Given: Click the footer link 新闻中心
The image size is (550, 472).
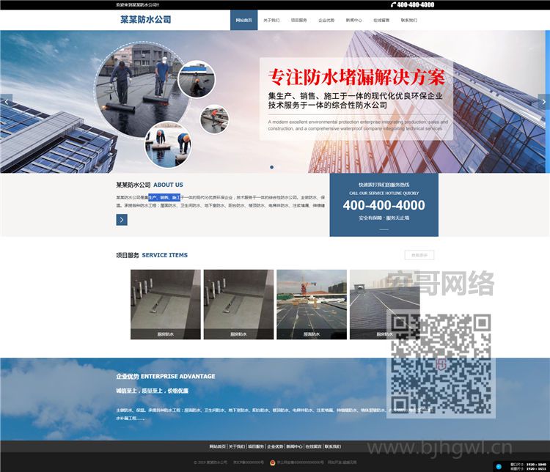Looking at the screenshot, I should click(x=294, y=446).
